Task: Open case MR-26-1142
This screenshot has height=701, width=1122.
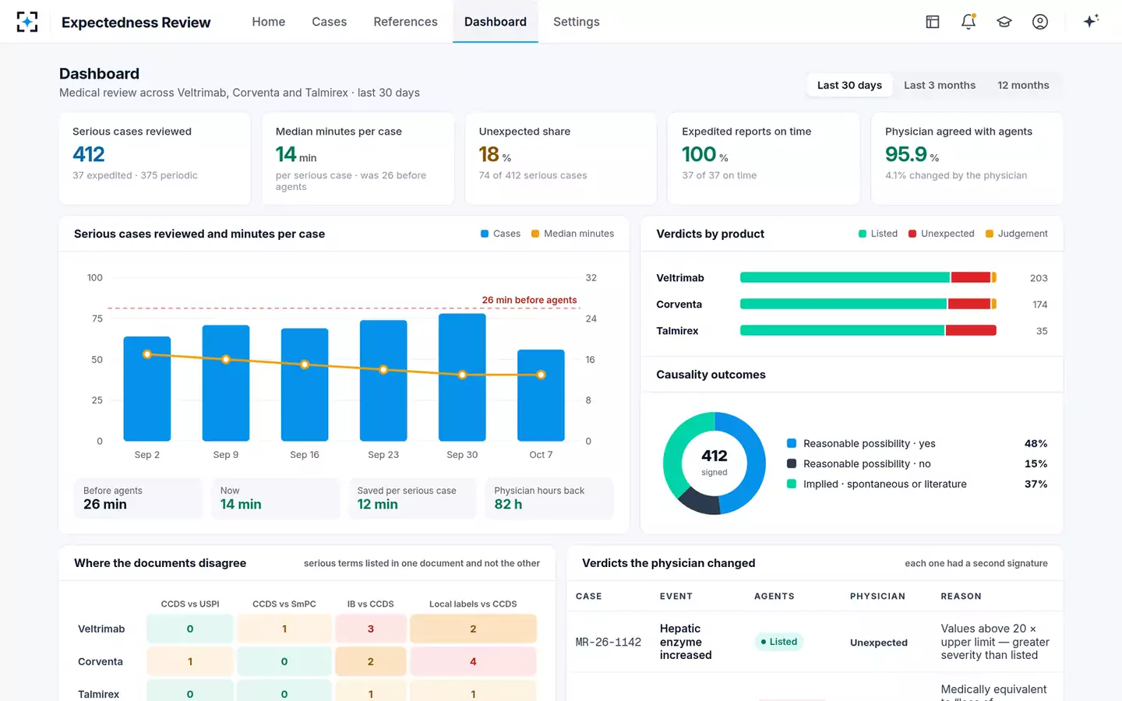Action: tap(609, 643)
